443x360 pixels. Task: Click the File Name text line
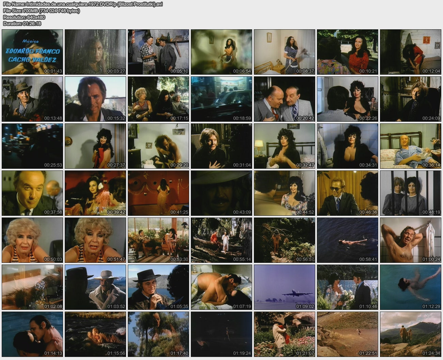83,4
